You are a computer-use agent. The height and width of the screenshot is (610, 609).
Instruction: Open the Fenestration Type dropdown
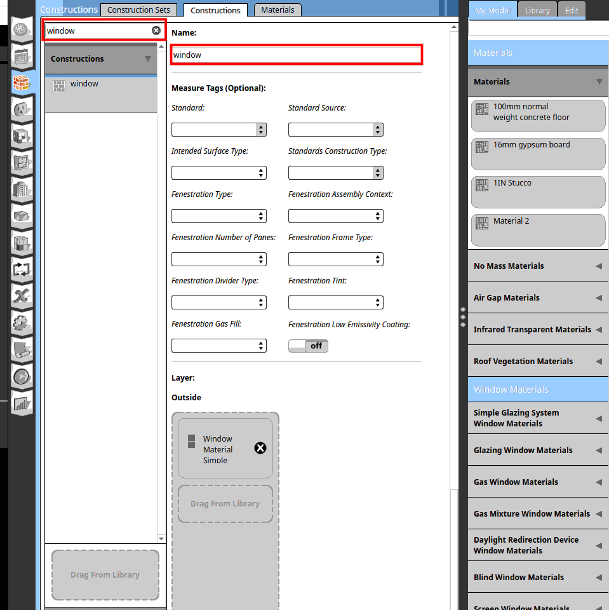coord(218,216)
